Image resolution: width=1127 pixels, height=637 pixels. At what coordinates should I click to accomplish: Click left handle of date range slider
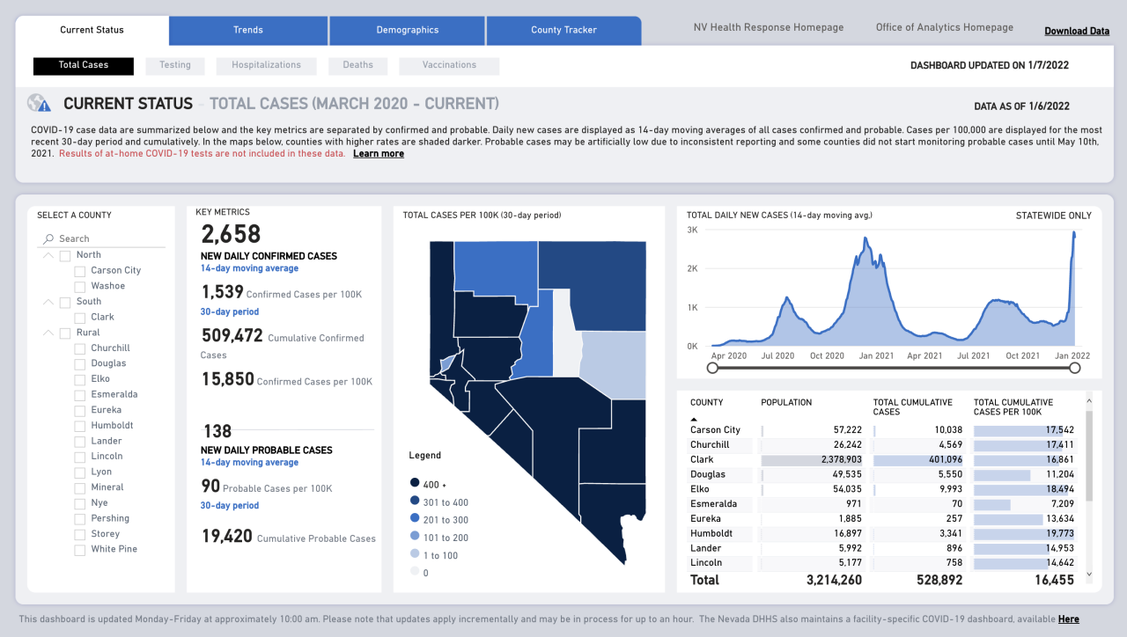pyautogui.click(x=712, y=368)
